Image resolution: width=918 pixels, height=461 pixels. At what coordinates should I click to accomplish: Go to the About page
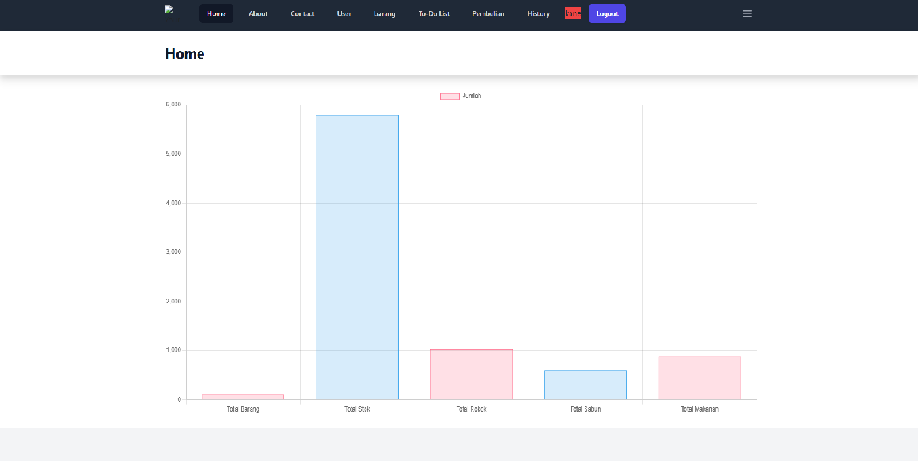[x=258, y=14]
